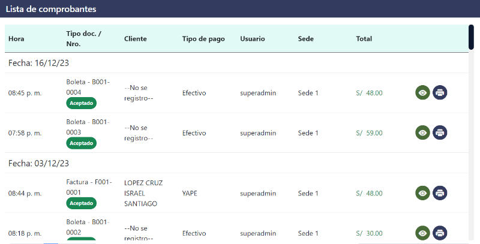Select the Cliente column header

(136, 39)
